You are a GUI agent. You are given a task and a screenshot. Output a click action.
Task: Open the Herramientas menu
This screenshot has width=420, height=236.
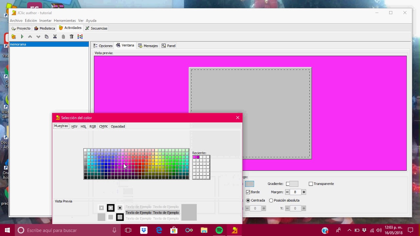tap(65, 21)
